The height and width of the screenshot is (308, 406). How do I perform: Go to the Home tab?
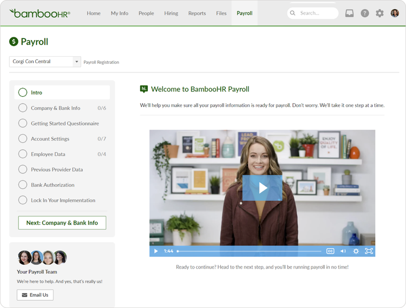pyautogui.click(x=94, y=13)
